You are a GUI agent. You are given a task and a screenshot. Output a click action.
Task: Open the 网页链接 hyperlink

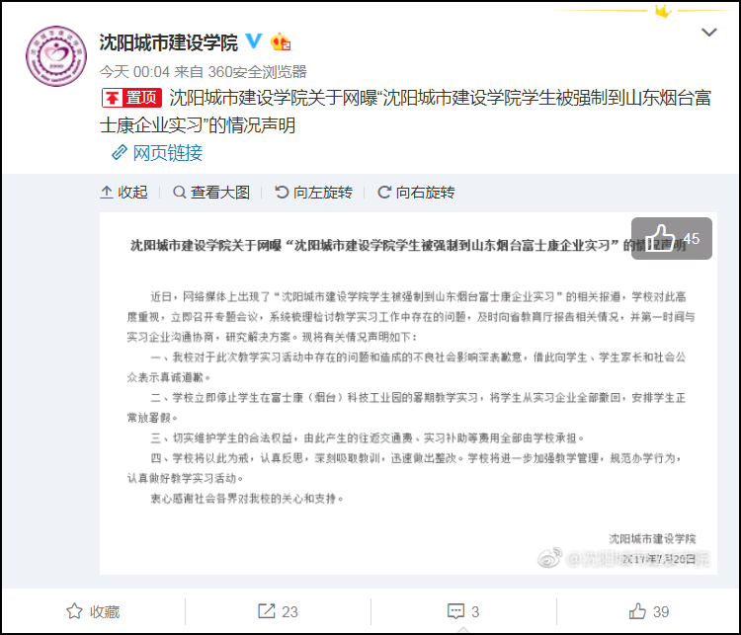pos(167,153)
